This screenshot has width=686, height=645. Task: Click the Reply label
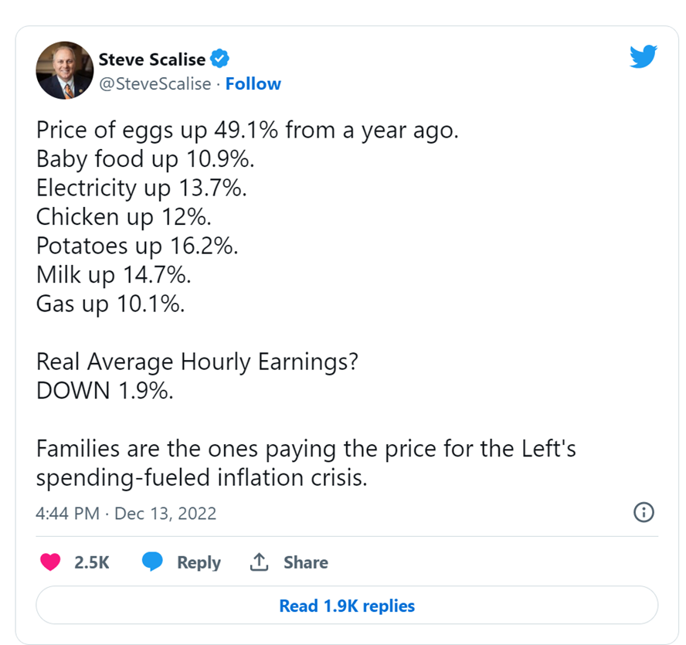(199, 562)
